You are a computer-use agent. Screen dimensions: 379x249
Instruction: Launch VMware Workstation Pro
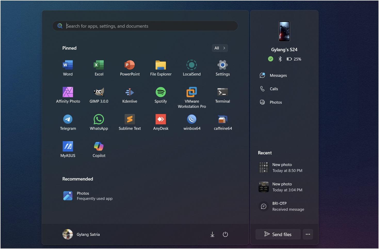(192, 97)
